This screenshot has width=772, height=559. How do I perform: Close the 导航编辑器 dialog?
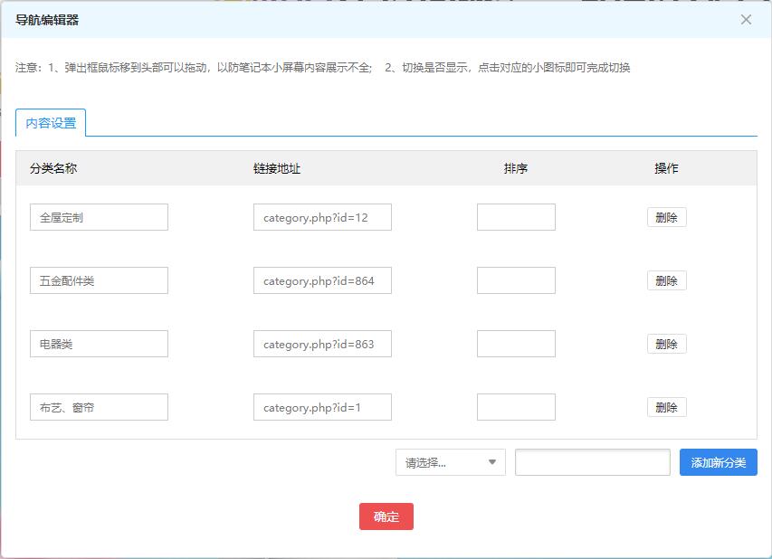[746, 20]
